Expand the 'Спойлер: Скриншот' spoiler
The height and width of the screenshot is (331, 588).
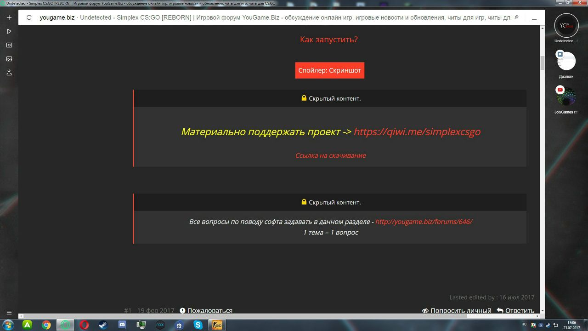pyautogui.click(x=329, y=70)
